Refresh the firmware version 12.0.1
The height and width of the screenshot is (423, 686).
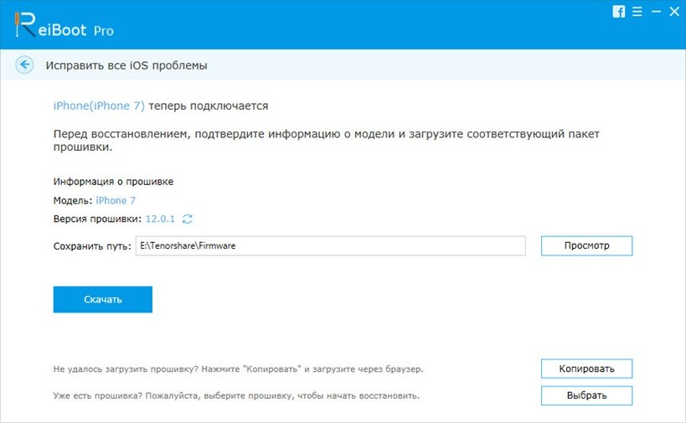click(188, 219)
